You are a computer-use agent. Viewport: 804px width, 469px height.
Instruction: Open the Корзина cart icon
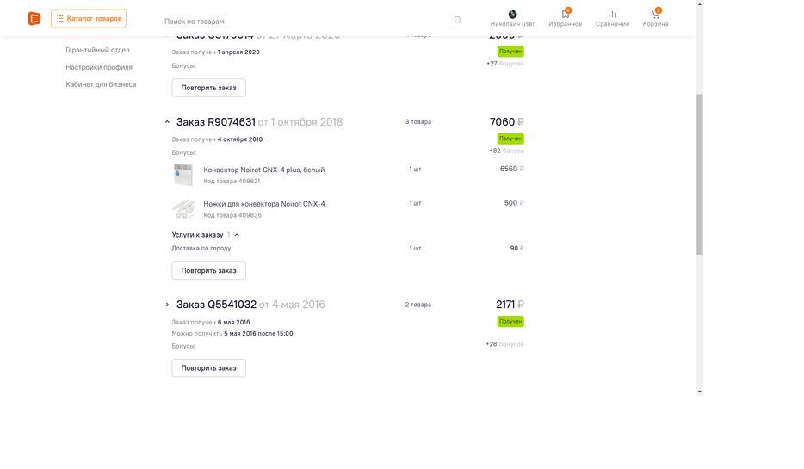[655, 15]
